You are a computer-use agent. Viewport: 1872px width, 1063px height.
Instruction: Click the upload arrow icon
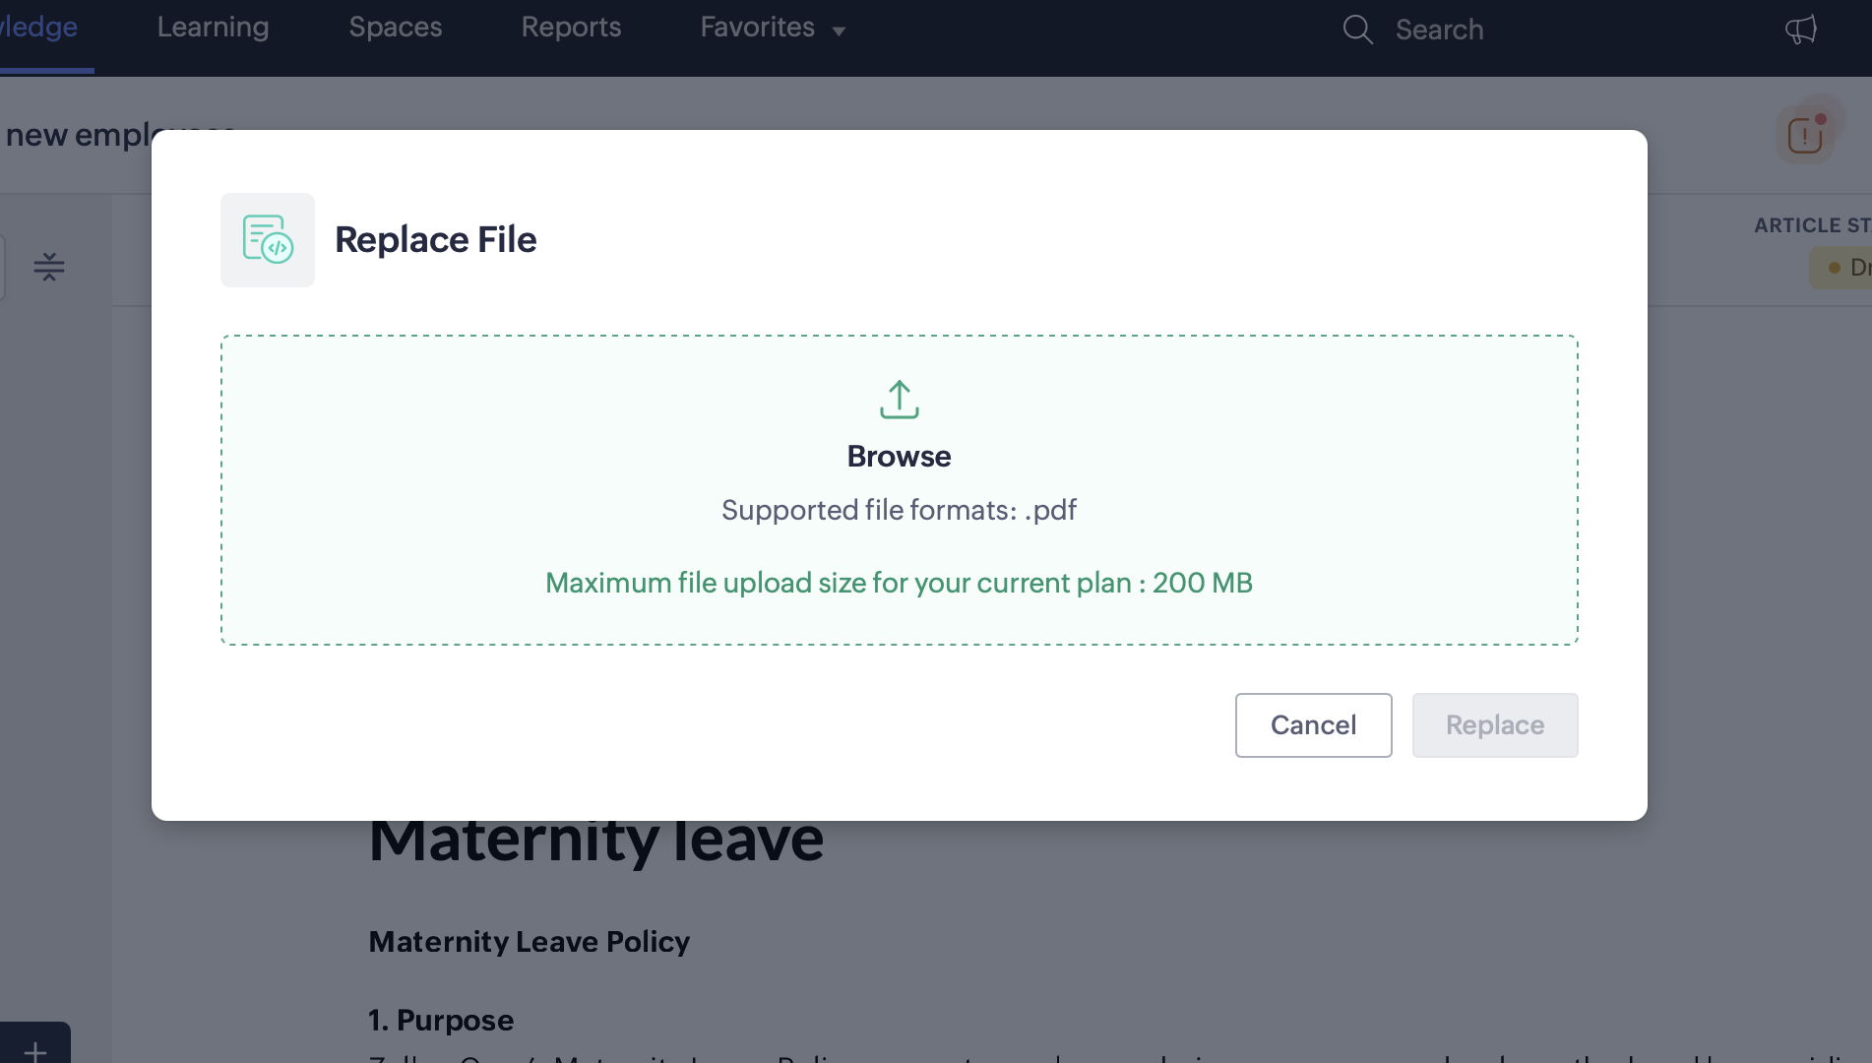(899, 400)
